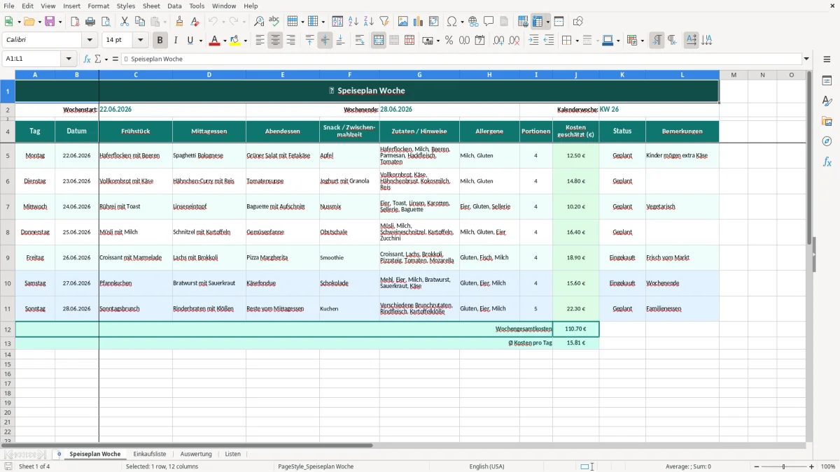Click the Cut scissors icon
Viewport: 840px width, 472px height.
point(125,22)
